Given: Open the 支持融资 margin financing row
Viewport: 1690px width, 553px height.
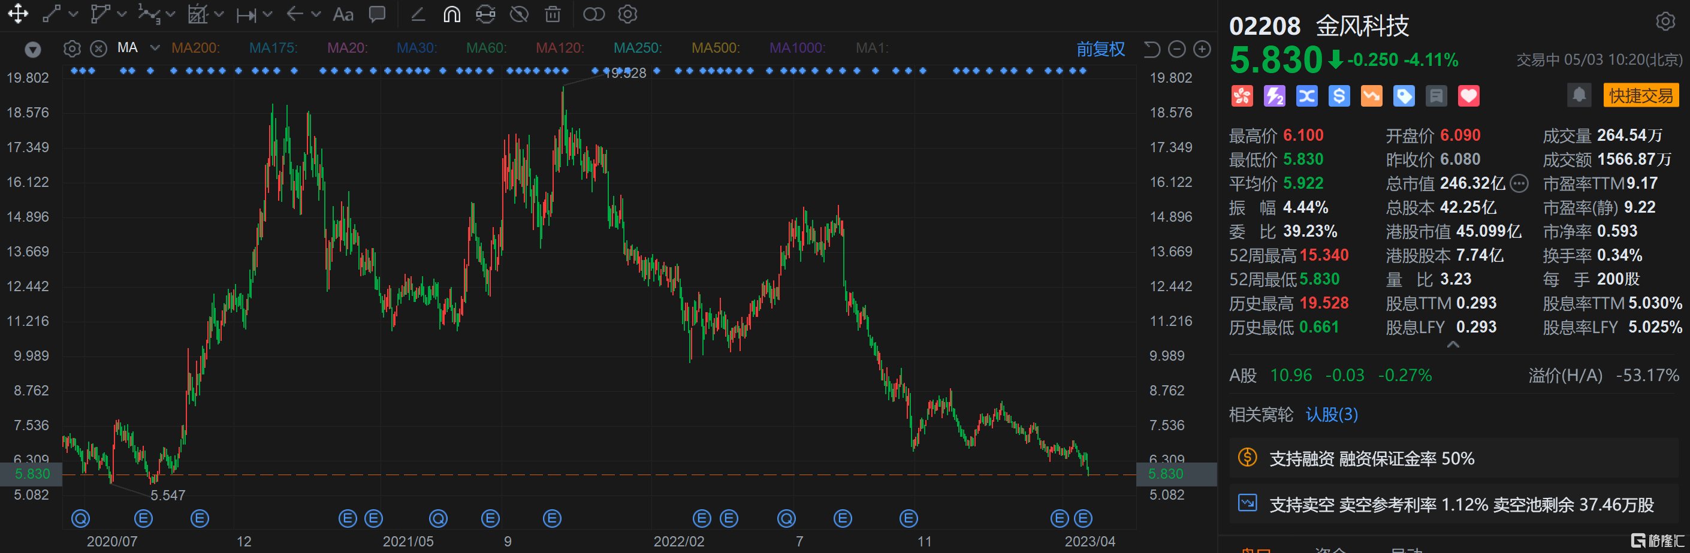Looking at the screenshot, I should click(x=1454, y=458).
